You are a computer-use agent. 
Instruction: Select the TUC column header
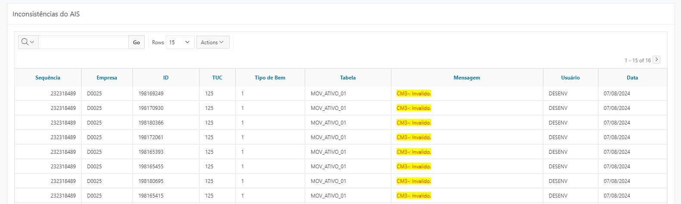(217, 78)
